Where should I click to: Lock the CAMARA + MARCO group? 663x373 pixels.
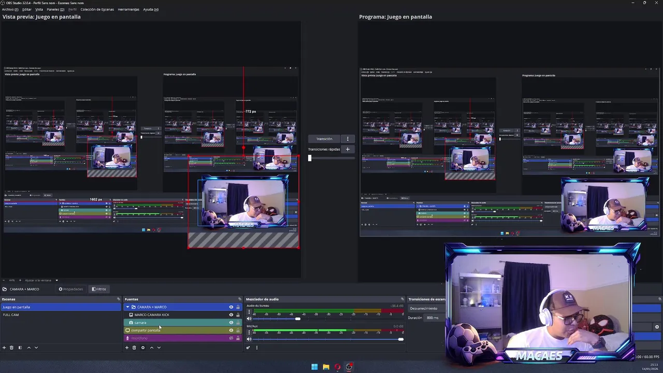coord(238,307)
